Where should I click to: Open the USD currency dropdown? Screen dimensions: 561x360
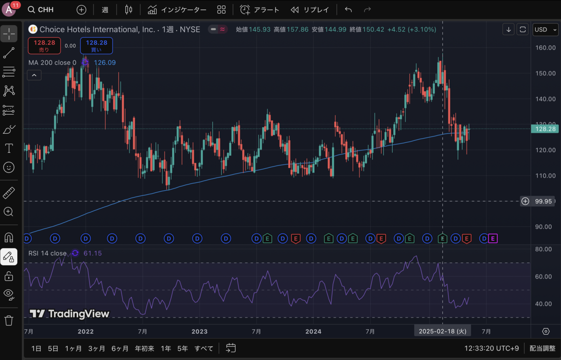(x=545, y=29)
